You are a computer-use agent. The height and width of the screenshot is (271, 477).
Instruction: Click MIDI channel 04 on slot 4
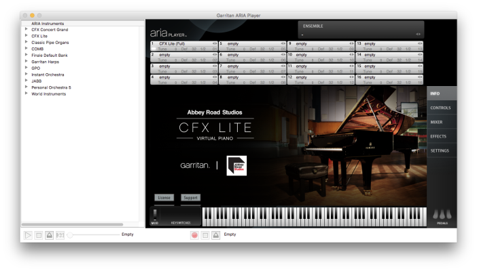(215, 83)
